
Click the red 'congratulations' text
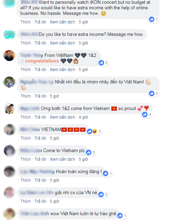coord(42,61)
